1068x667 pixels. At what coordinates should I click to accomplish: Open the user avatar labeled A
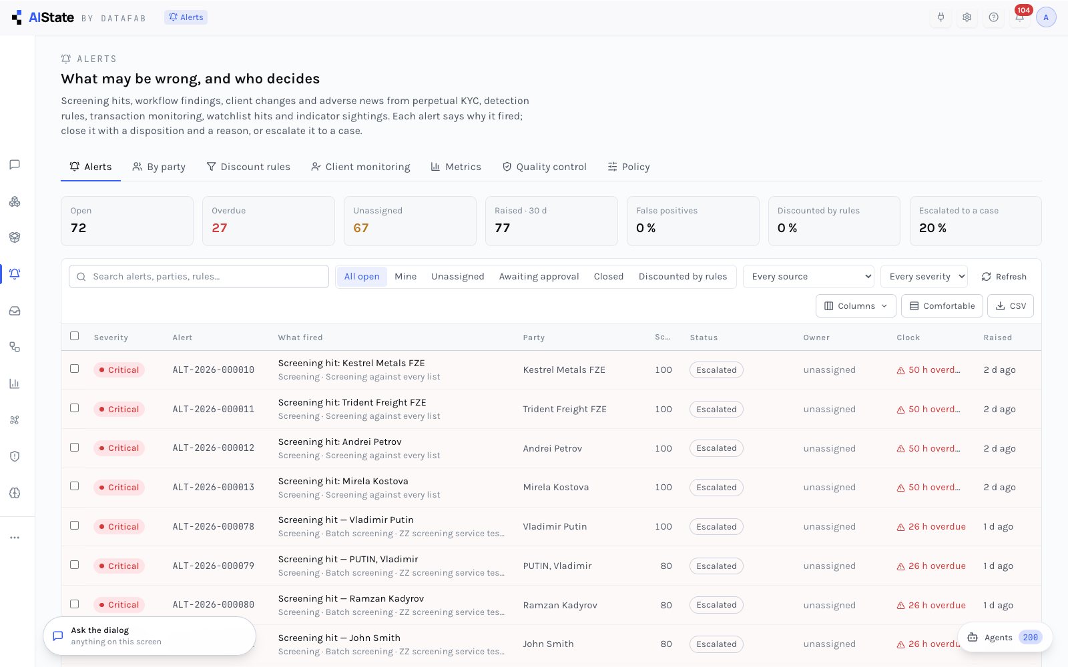(x=1046, y=17)
